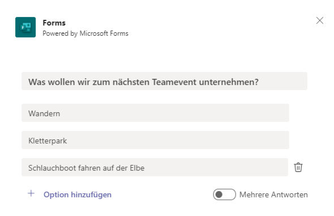Screen dimensions: 334x216
Task: Edit the 'Schlauchboot fahren auf der Elbe' field
Action: [x=155, y=167]
